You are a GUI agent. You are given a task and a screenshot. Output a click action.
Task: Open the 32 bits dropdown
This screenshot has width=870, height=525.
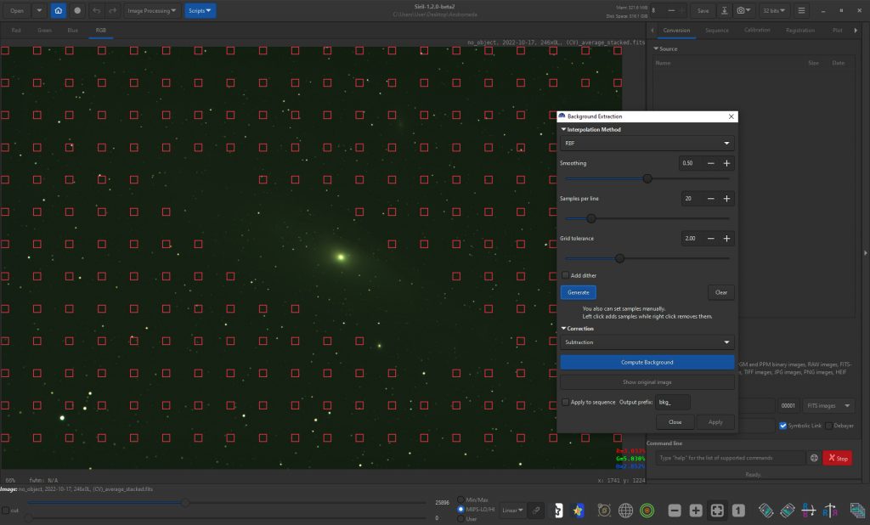tap(773, 10)
